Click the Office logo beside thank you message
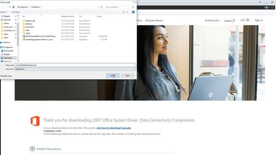This screenshot has height=155, width=276. tap(35, 121)
